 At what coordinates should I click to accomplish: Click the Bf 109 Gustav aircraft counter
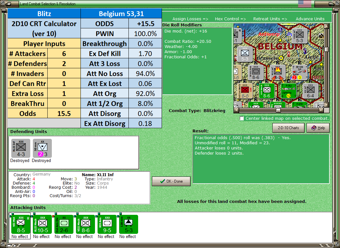(x=299, y=72)
